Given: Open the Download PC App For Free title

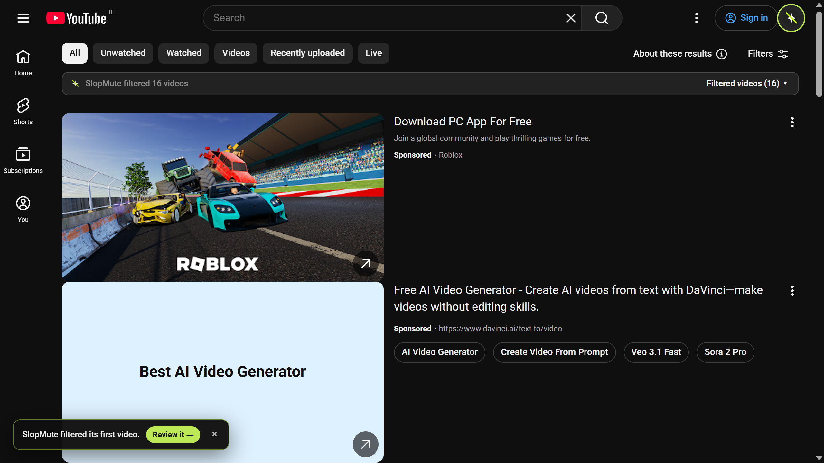Looking at the screenshot, I should [463, 122].
